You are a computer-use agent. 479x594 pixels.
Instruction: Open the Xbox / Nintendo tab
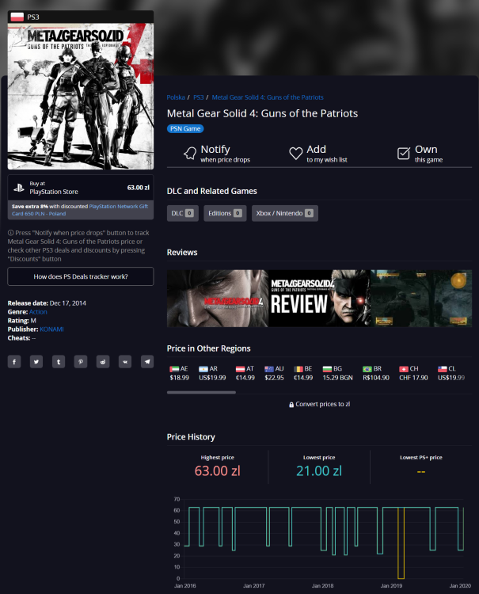pyautogui.click(x=285, y=213)
